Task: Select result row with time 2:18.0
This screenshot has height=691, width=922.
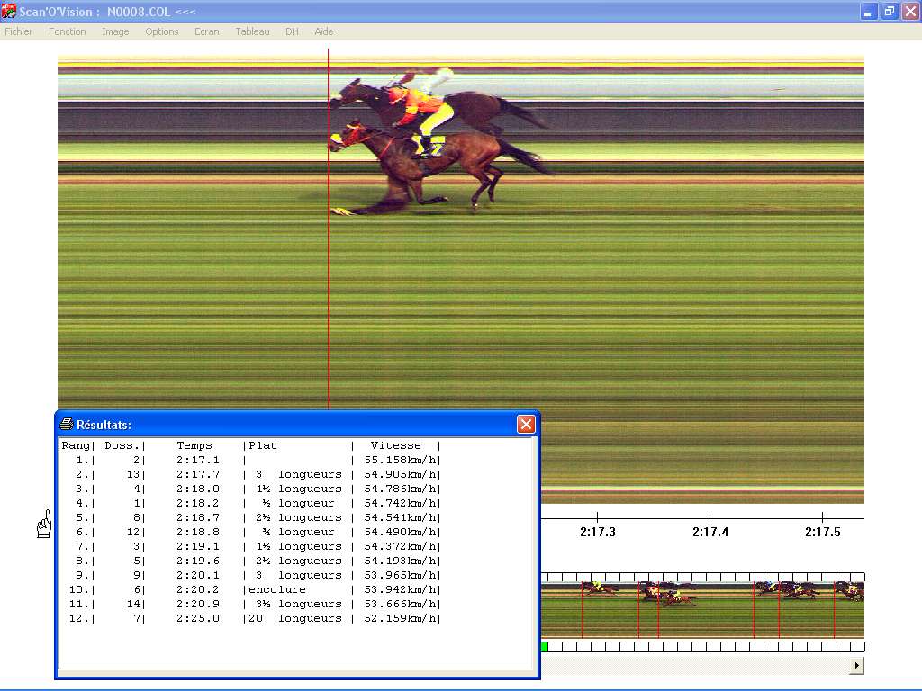Action: (x=251, y=489)
